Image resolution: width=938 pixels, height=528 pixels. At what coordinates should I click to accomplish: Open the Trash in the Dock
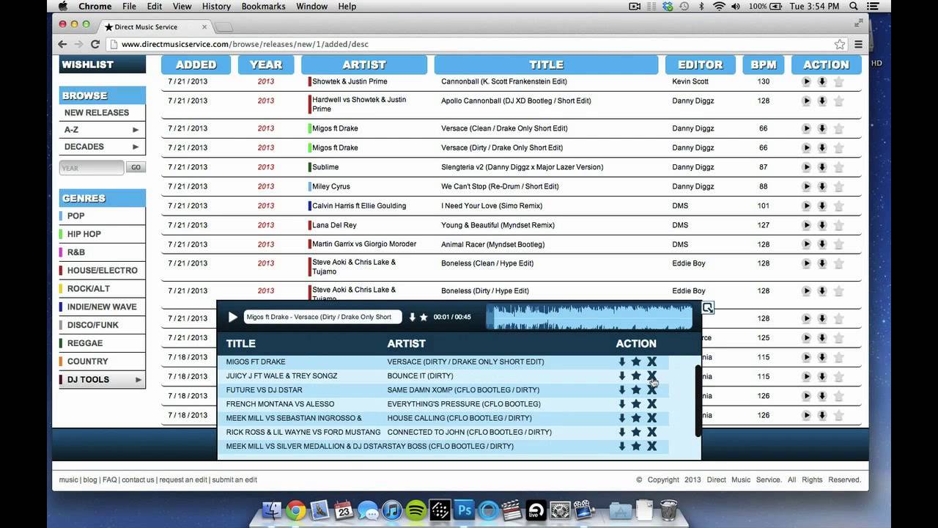[x=668, y=510]
